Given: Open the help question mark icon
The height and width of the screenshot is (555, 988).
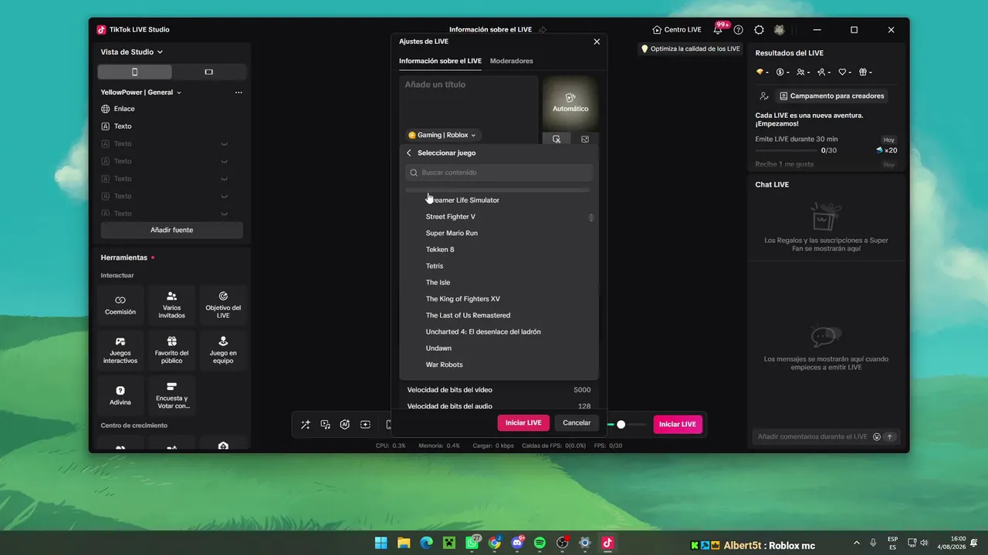Looking at the screenshot, I should click(x=739, y=30).
